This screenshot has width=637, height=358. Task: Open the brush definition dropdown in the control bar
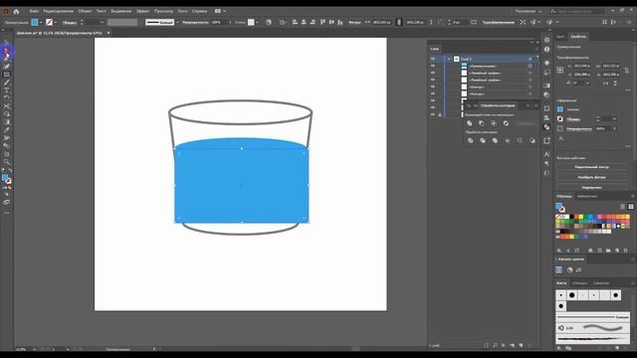pos(177,22)
